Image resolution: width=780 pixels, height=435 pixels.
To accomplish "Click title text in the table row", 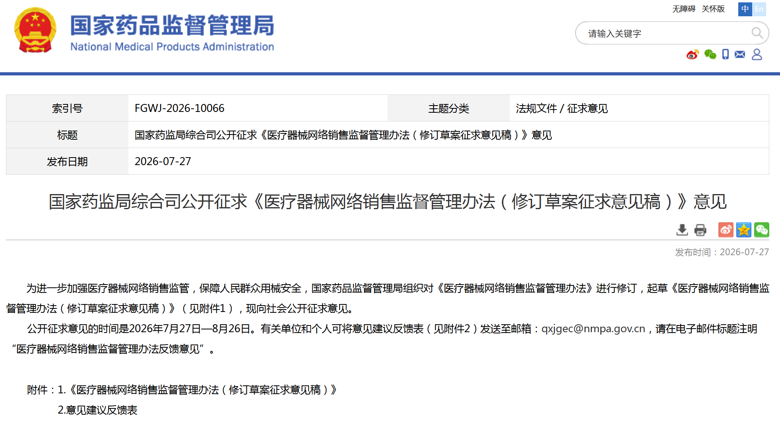I will 343,135.
